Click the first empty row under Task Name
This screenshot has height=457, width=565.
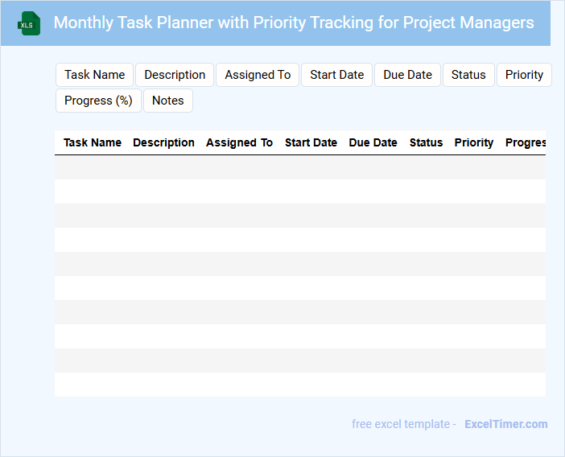(x=93, y=167)
